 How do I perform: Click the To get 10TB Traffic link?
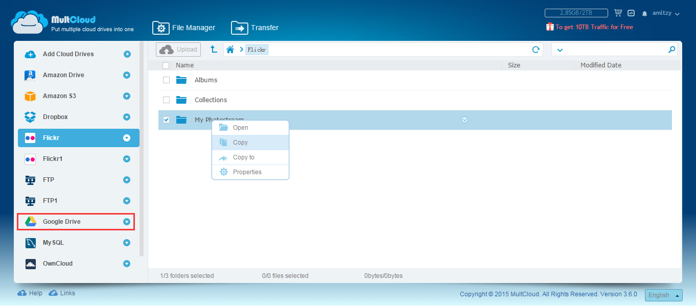589,27
